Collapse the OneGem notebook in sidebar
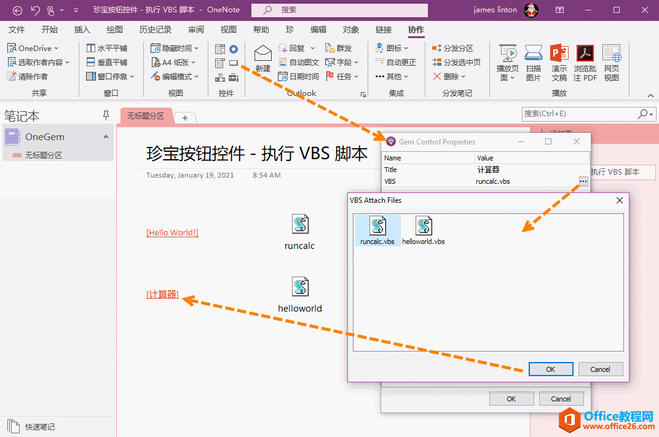The width and height of the screenshot is (659, 437). pos(106,136)
